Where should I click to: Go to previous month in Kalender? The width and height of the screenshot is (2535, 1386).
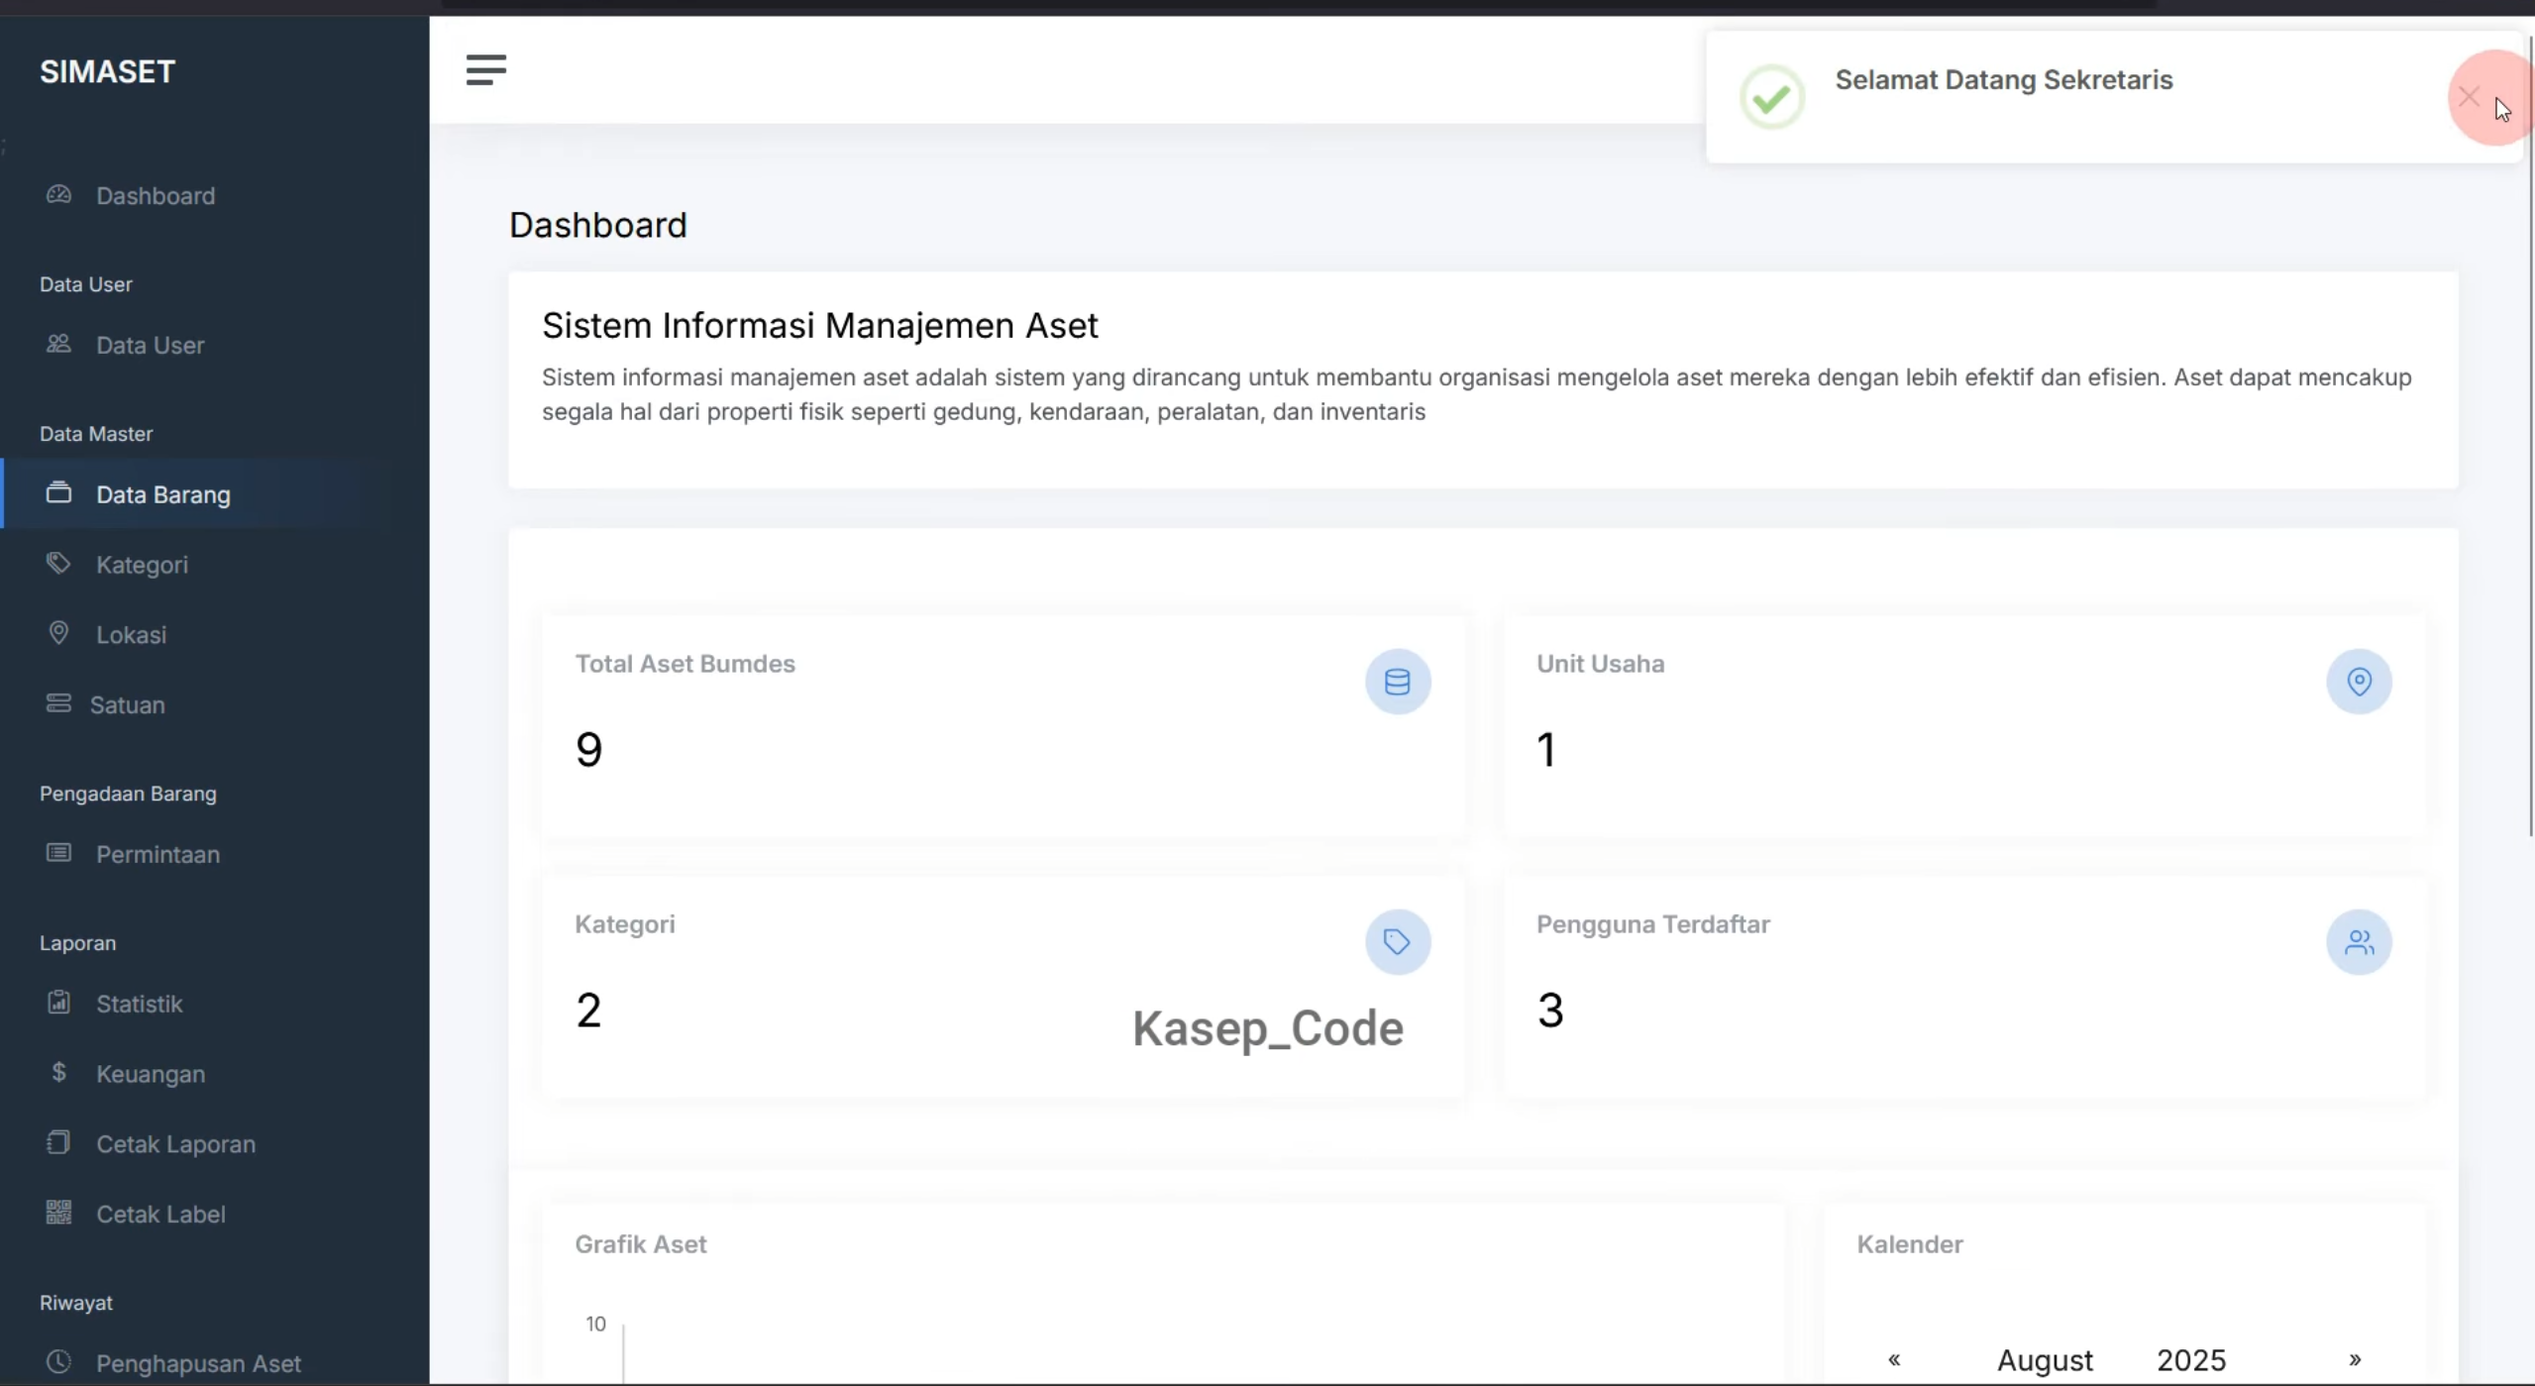click(x=1894, y=1359)
